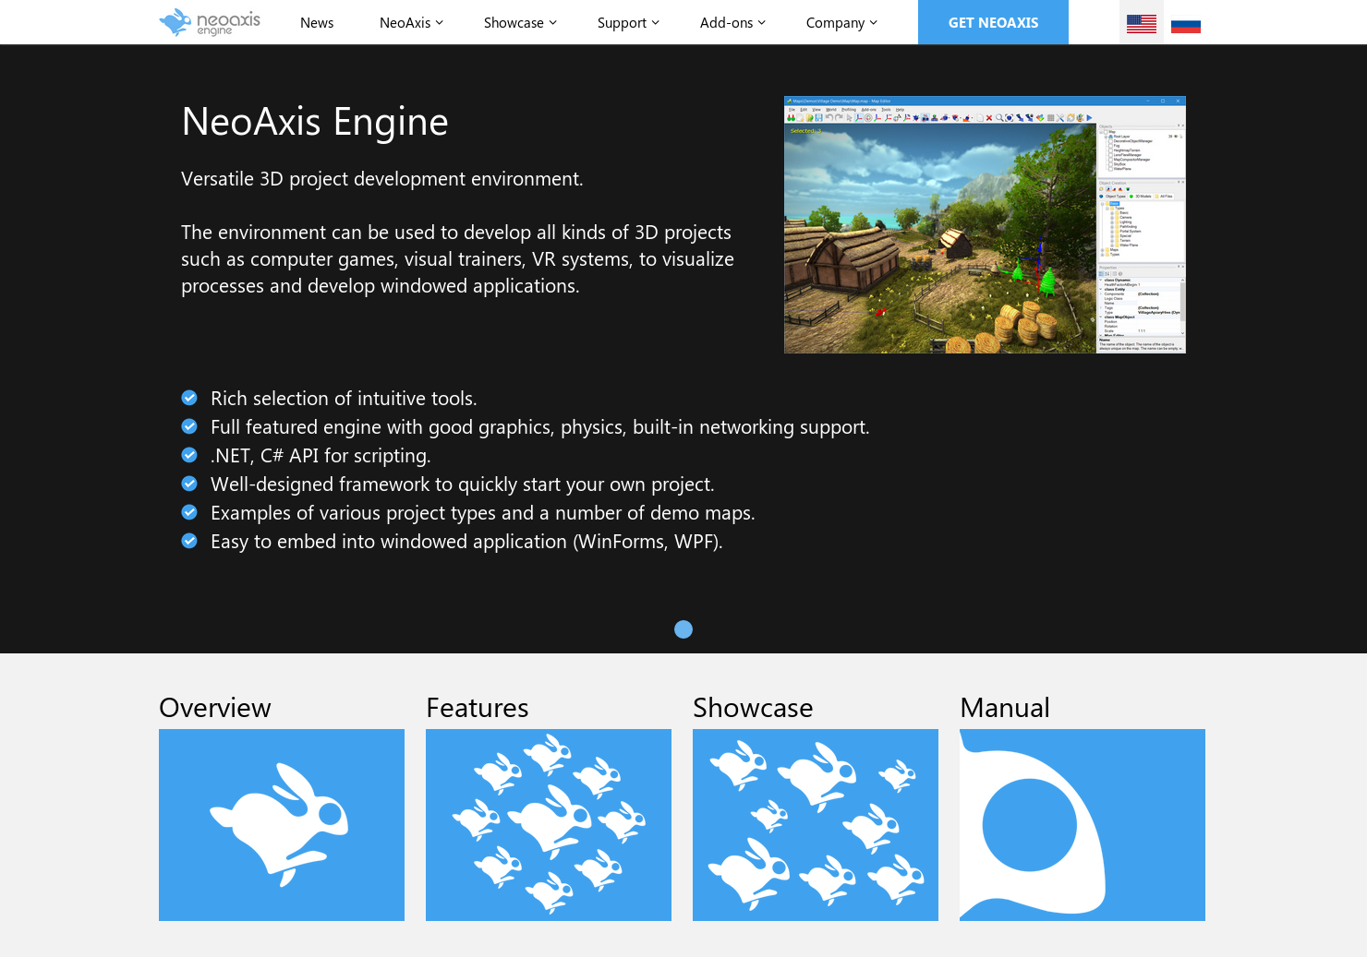Open Features via the rabbit group tile
1367x957 pixels.
click(549, 824)
